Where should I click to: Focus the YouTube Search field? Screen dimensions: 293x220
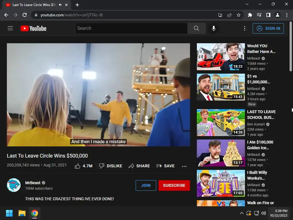point(131,28)
